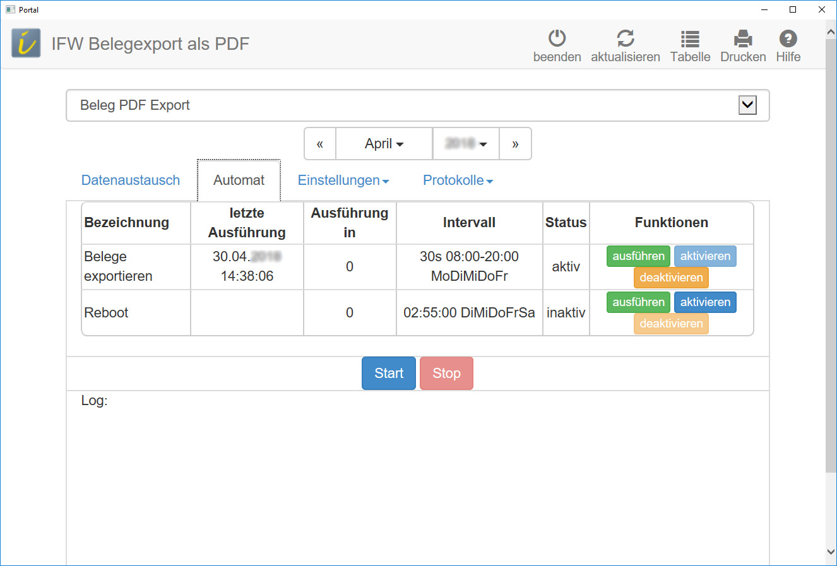The image size is (837, 566).
Task: Click the vertical scrollbar thumb
Action: click(x=831, y=252)
